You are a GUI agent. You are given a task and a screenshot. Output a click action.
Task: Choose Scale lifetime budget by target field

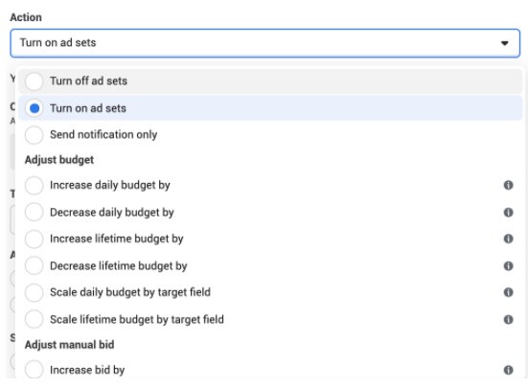click(x=34, y=319)
